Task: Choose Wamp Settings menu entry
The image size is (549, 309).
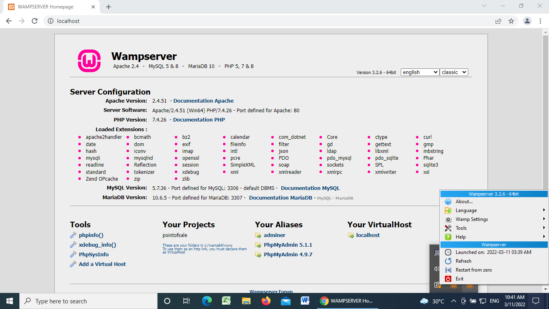Action: point(494,219)
